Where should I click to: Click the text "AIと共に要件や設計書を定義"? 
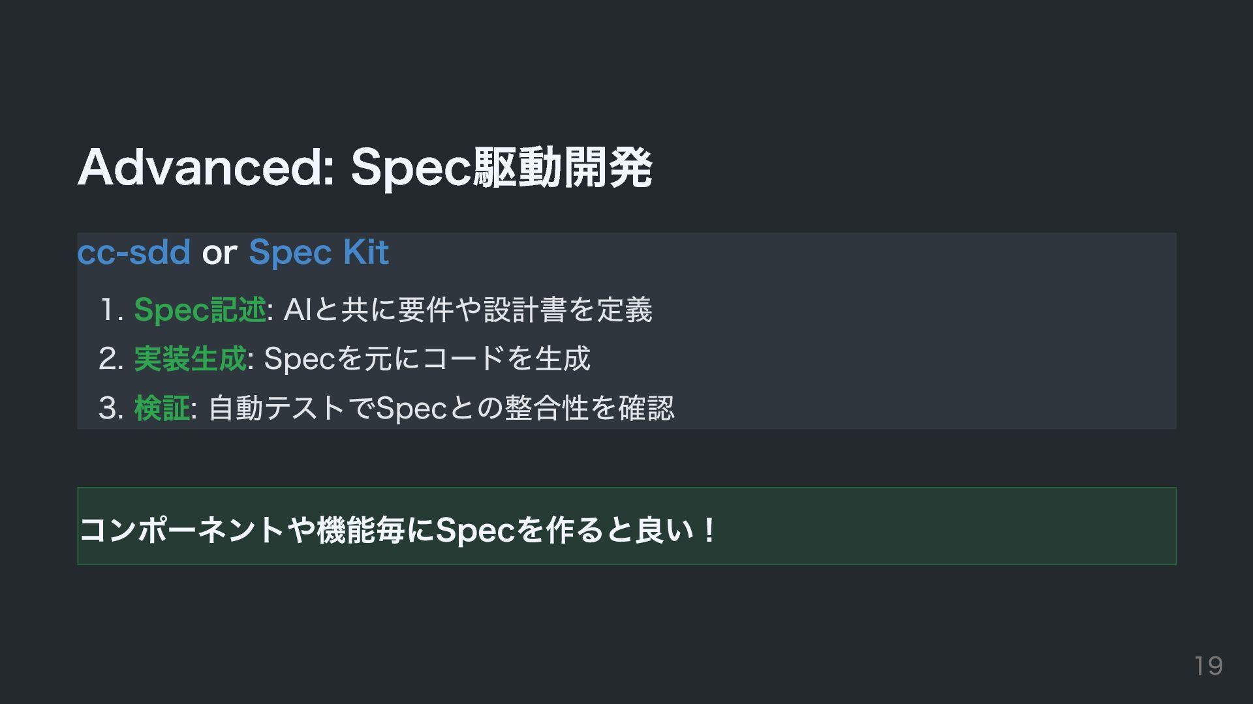(x=468, y=310)
